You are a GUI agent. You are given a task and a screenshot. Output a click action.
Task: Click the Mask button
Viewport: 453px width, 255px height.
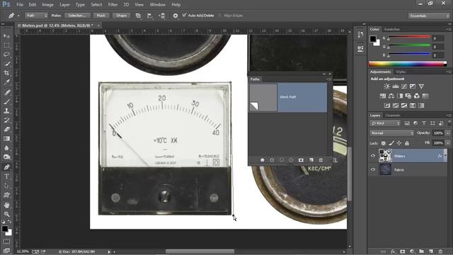tap(101, 16)
